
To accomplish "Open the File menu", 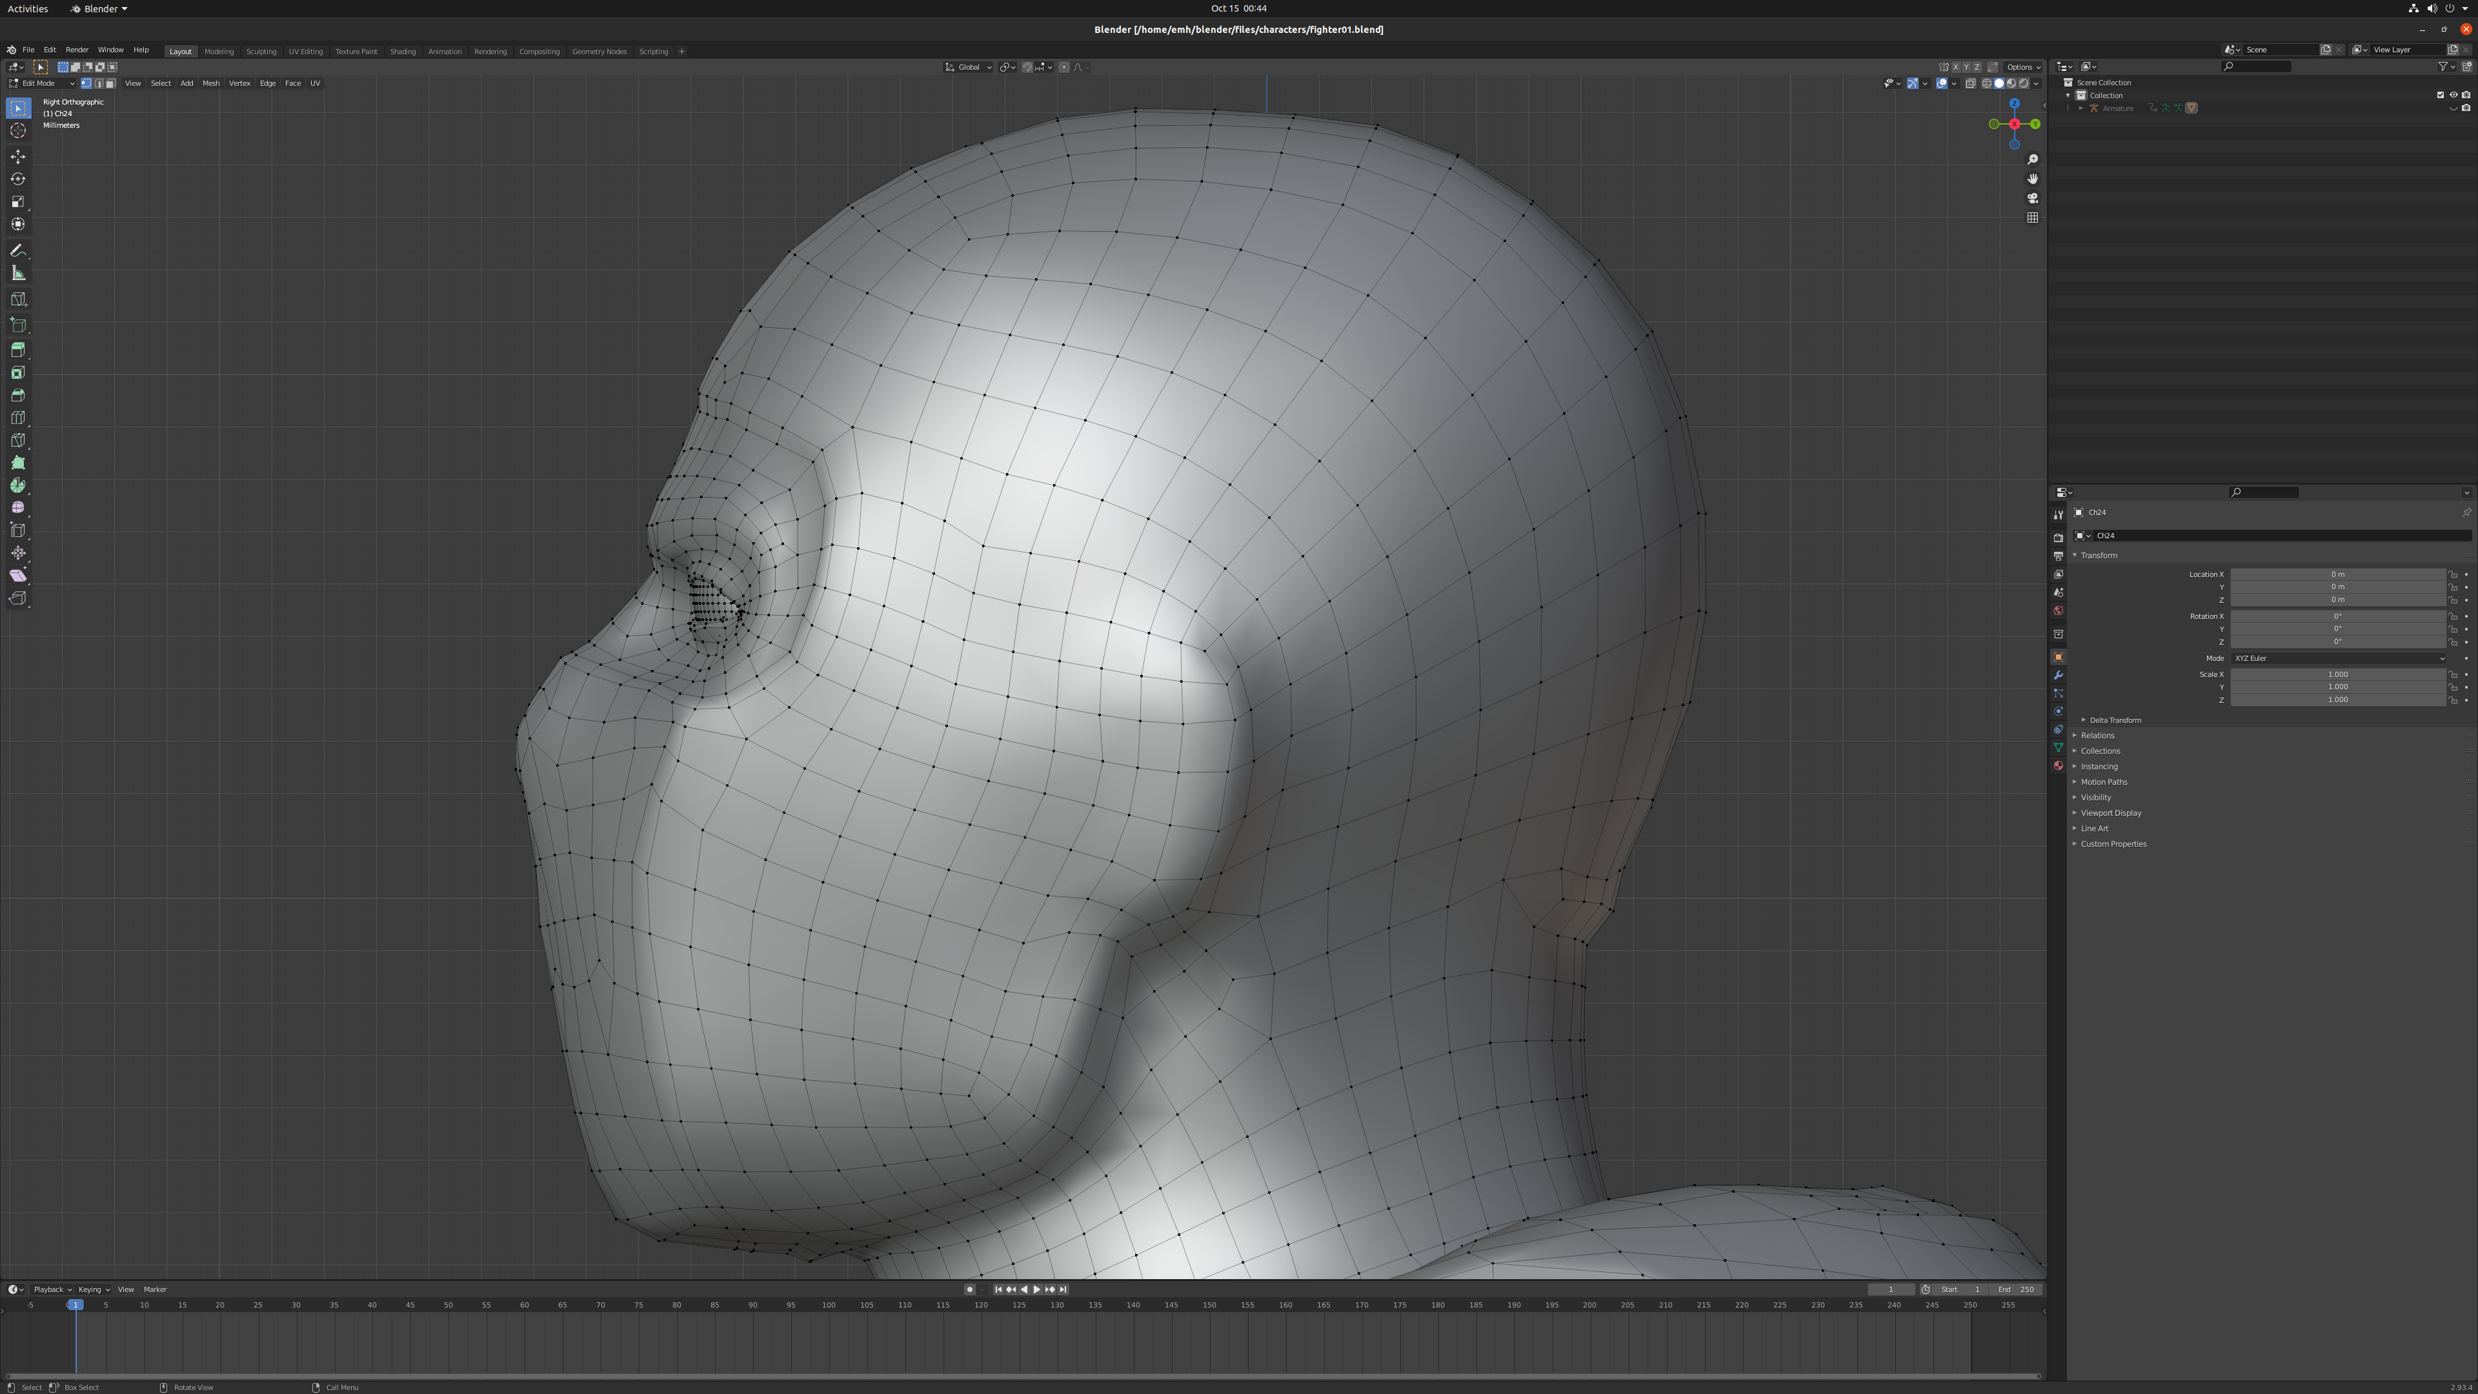I will [x=28, y=50].
